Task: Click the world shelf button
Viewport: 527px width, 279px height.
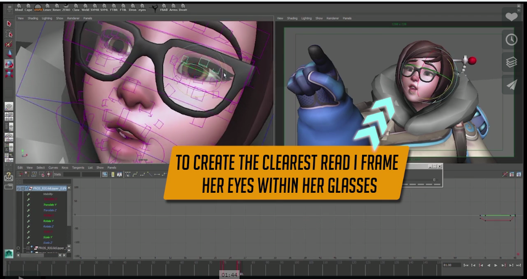Action: [x=38, y=8]
